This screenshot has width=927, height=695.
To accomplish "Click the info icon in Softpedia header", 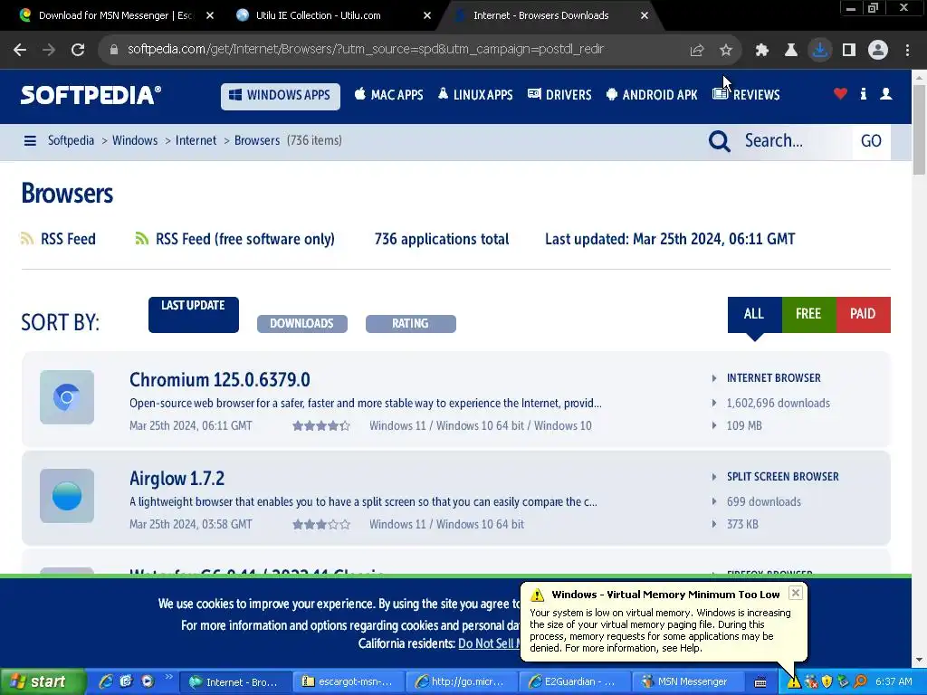I will [x=863, y=94].
